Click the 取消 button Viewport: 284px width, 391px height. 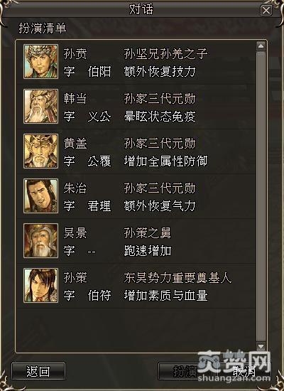pos(244,371)
